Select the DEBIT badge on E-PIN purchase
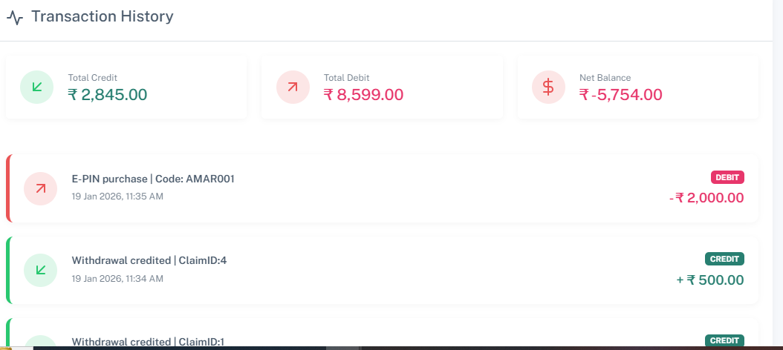This screenshot has height=350, width=783. tap(727, 177)
